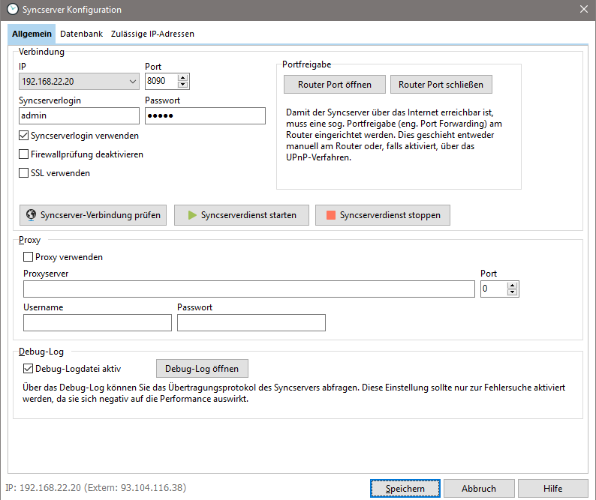Click into the Proxyserver text field
This screenshot has width=596, height=500.
click(248, 289)
